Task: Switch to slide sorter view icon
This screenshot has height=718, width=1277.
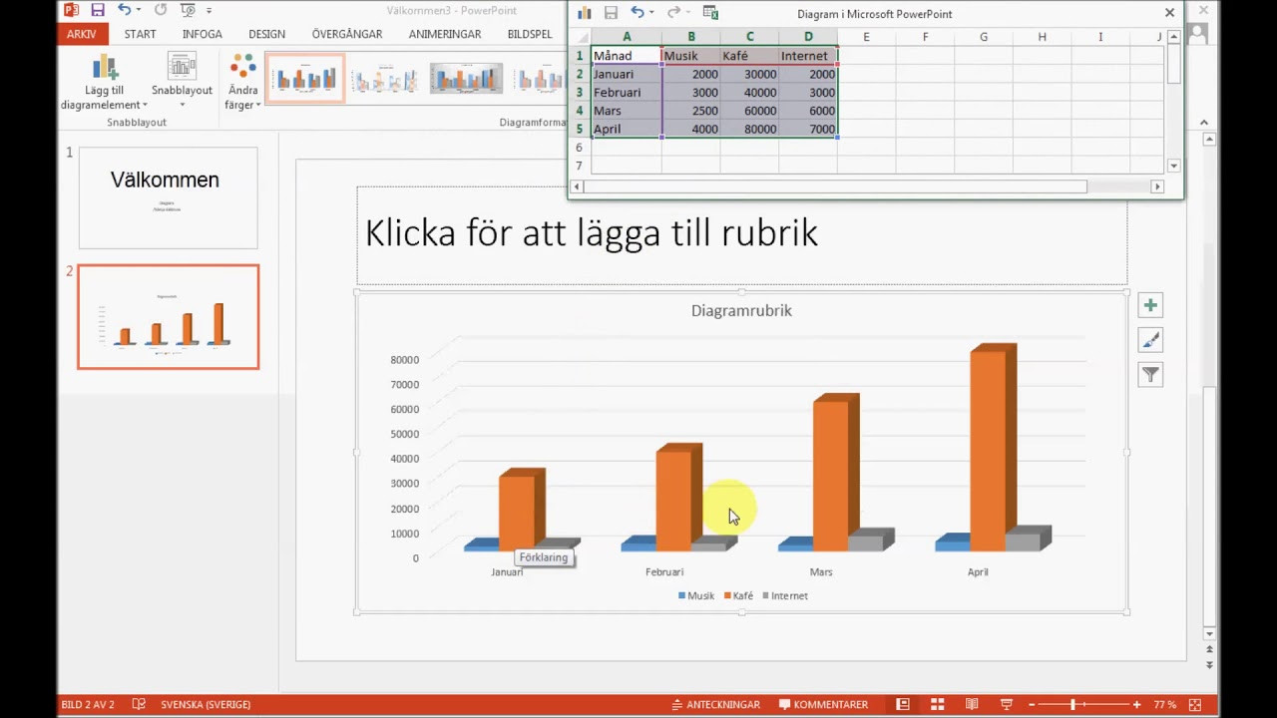Action: pyautogui.click(x=937, y=704)
